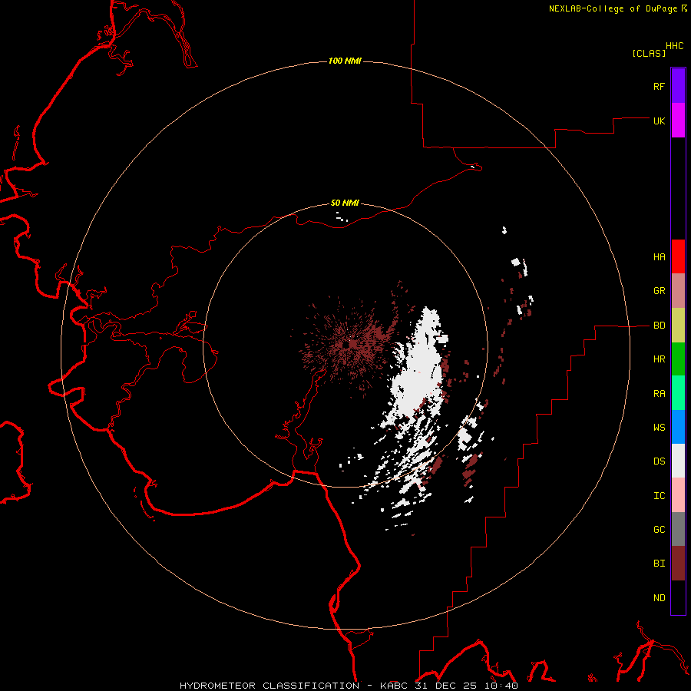Screen dimensions: 691x691
Task: Click the red HA legend swatch
Action: point(678,256)
